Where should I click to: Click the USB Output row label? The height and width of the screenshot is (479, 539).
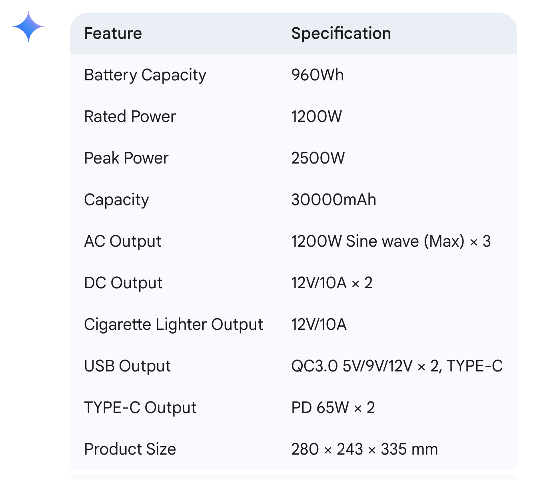[x=128, y=366]
